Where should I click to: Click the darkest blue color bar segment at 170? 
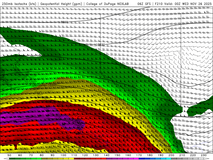[142, 159]
